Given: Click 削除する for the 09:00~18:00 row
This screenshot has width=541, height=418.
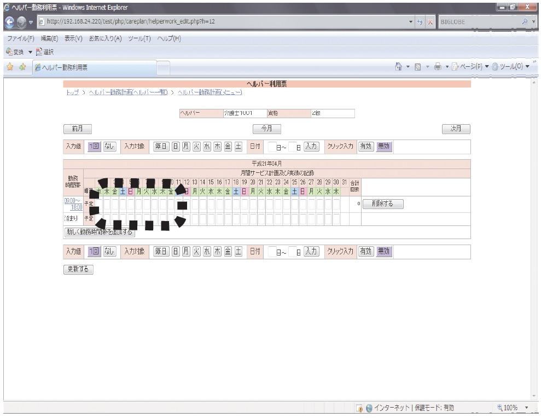Looking at the screenshot, I should coord(382,204).
